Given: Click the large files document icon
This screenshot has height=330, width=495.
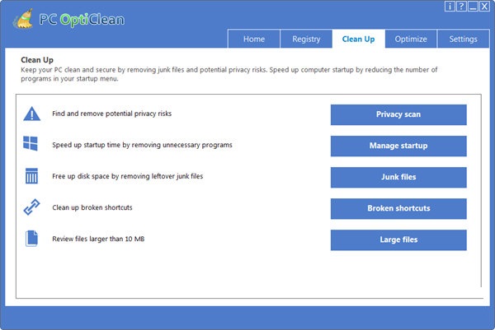Looking at the screenshot, I should 31,239.
